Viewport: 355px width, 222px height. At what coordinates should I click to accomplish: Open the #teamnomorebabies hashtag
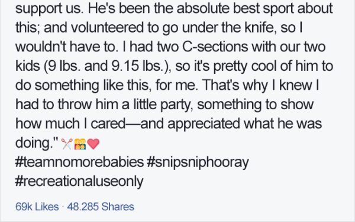pyautogui.click(x=79, y=162)
